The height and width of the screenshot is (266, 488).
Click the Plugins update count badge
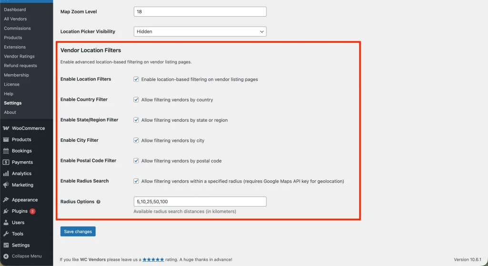pos(32,211)
